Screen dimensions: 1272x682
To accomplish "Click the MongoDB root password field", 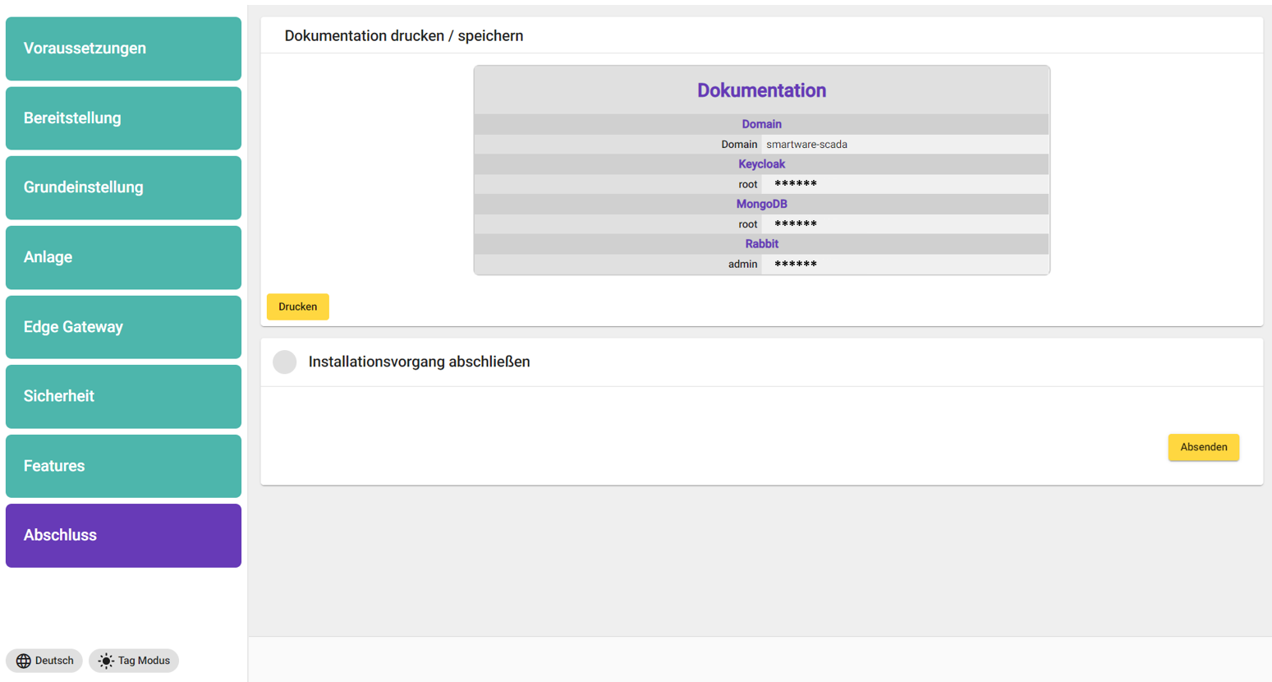I will [795, 224].
